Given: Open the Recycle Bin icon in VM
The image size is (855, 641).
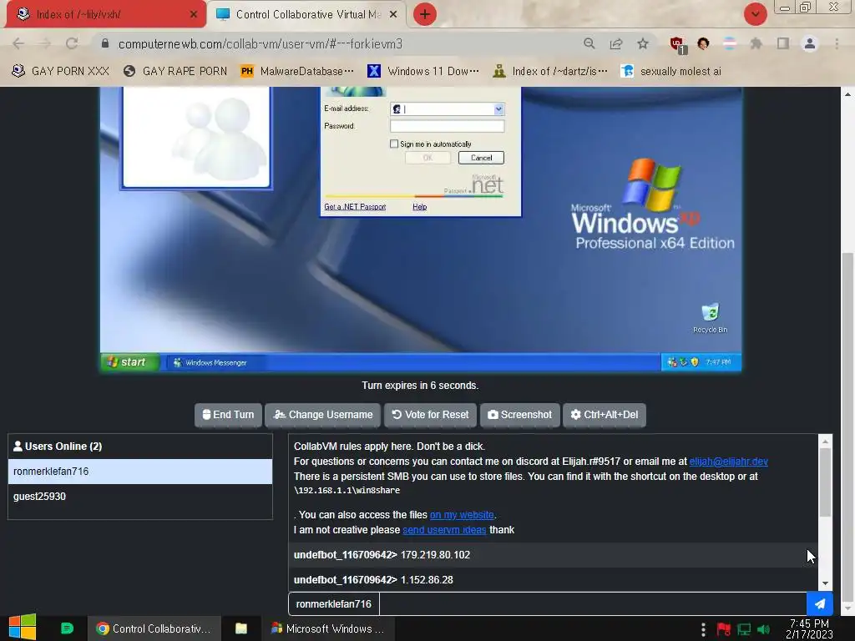Looking at the screenshot, I should tap(710, 318).
